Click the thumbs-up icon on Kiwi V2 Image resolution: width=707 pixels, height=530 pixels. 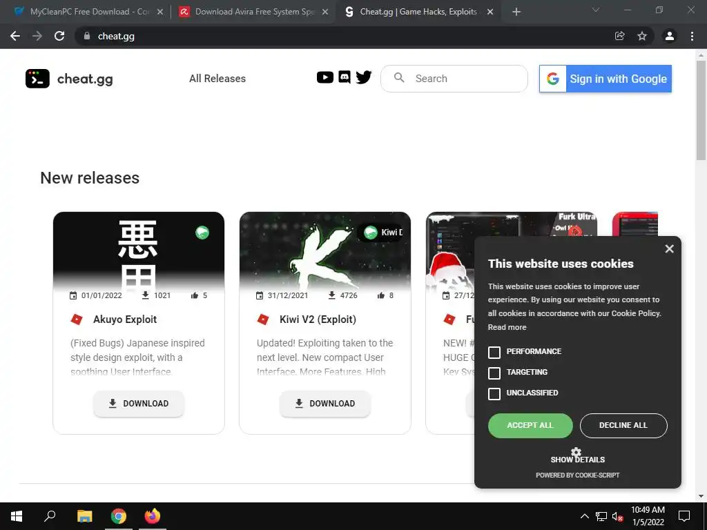pyautogui.click(x=380, y=295)
